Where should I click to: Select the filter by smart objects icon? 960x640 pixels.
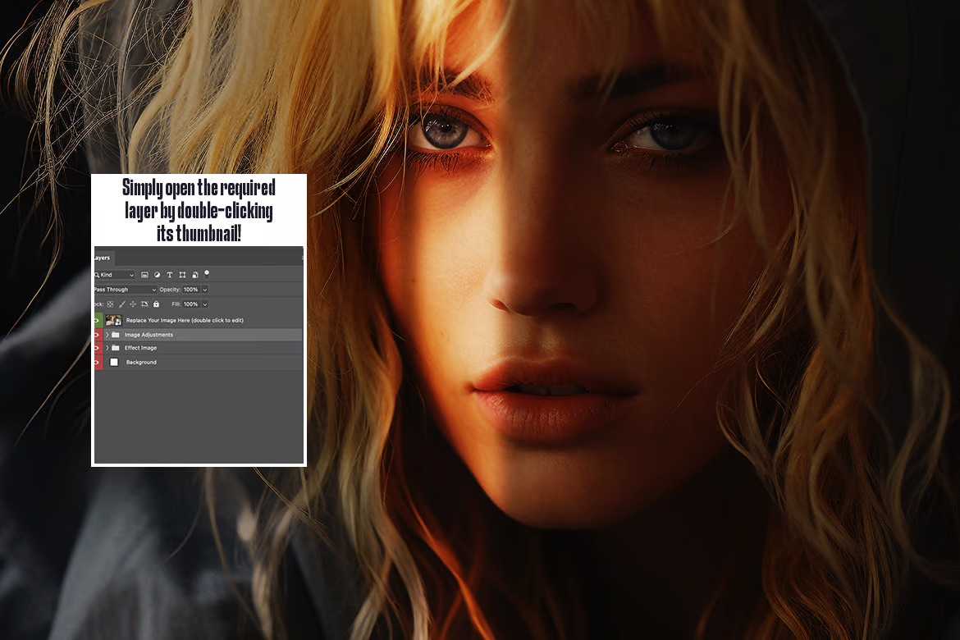click(x=194, y=275)
